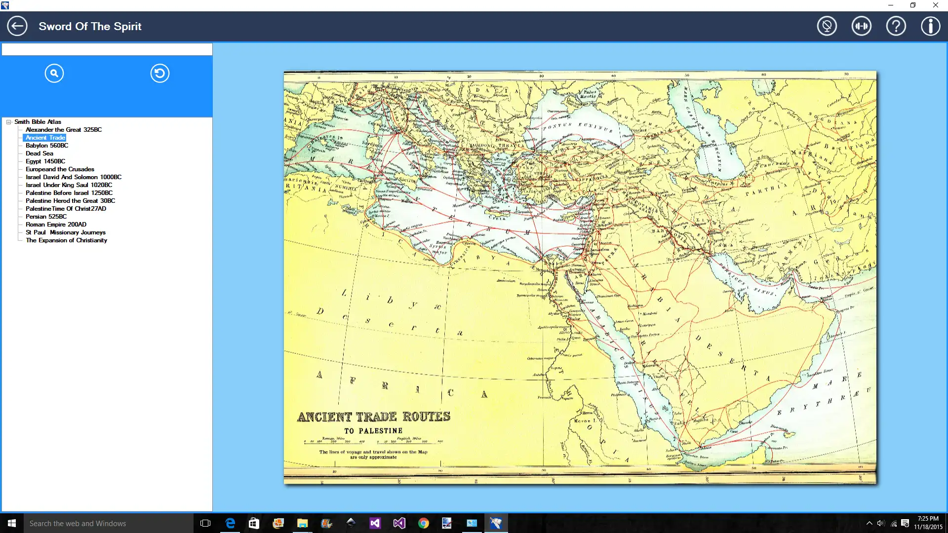Viewport: 948px width, 533px height.
Task: Click the search input field
Action: pyautogui.click(x=106, y=49)
